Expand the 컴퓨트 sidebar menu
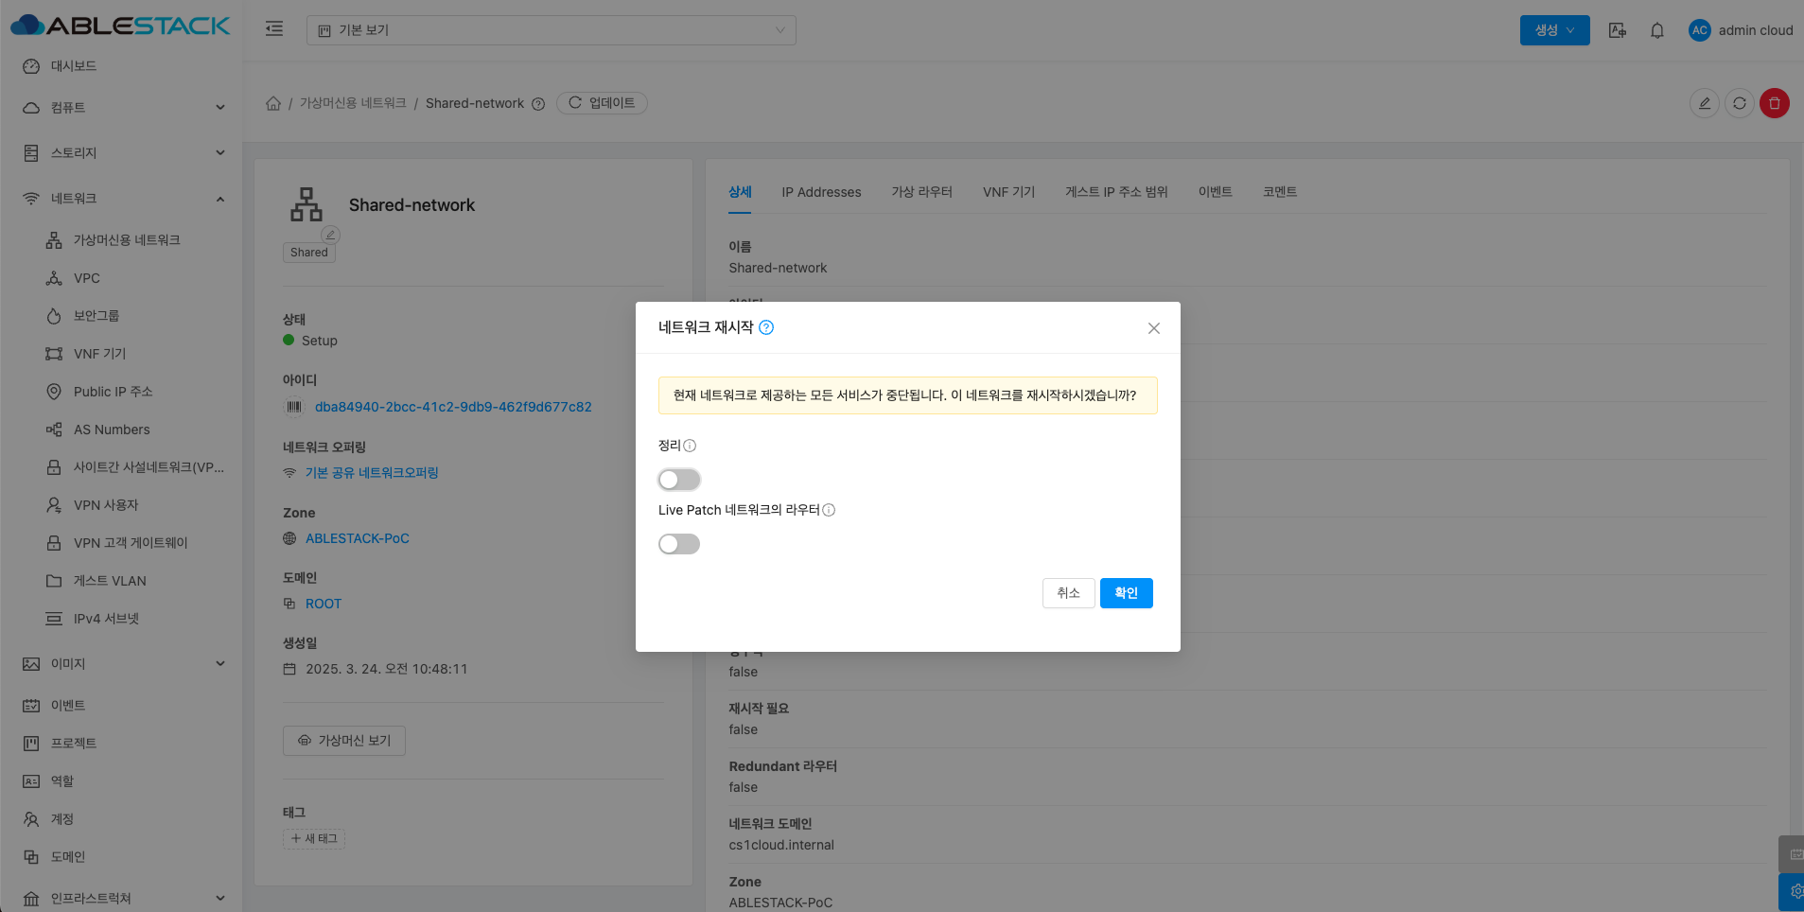This screenshot has width=1804, height=912. (123, 108)
